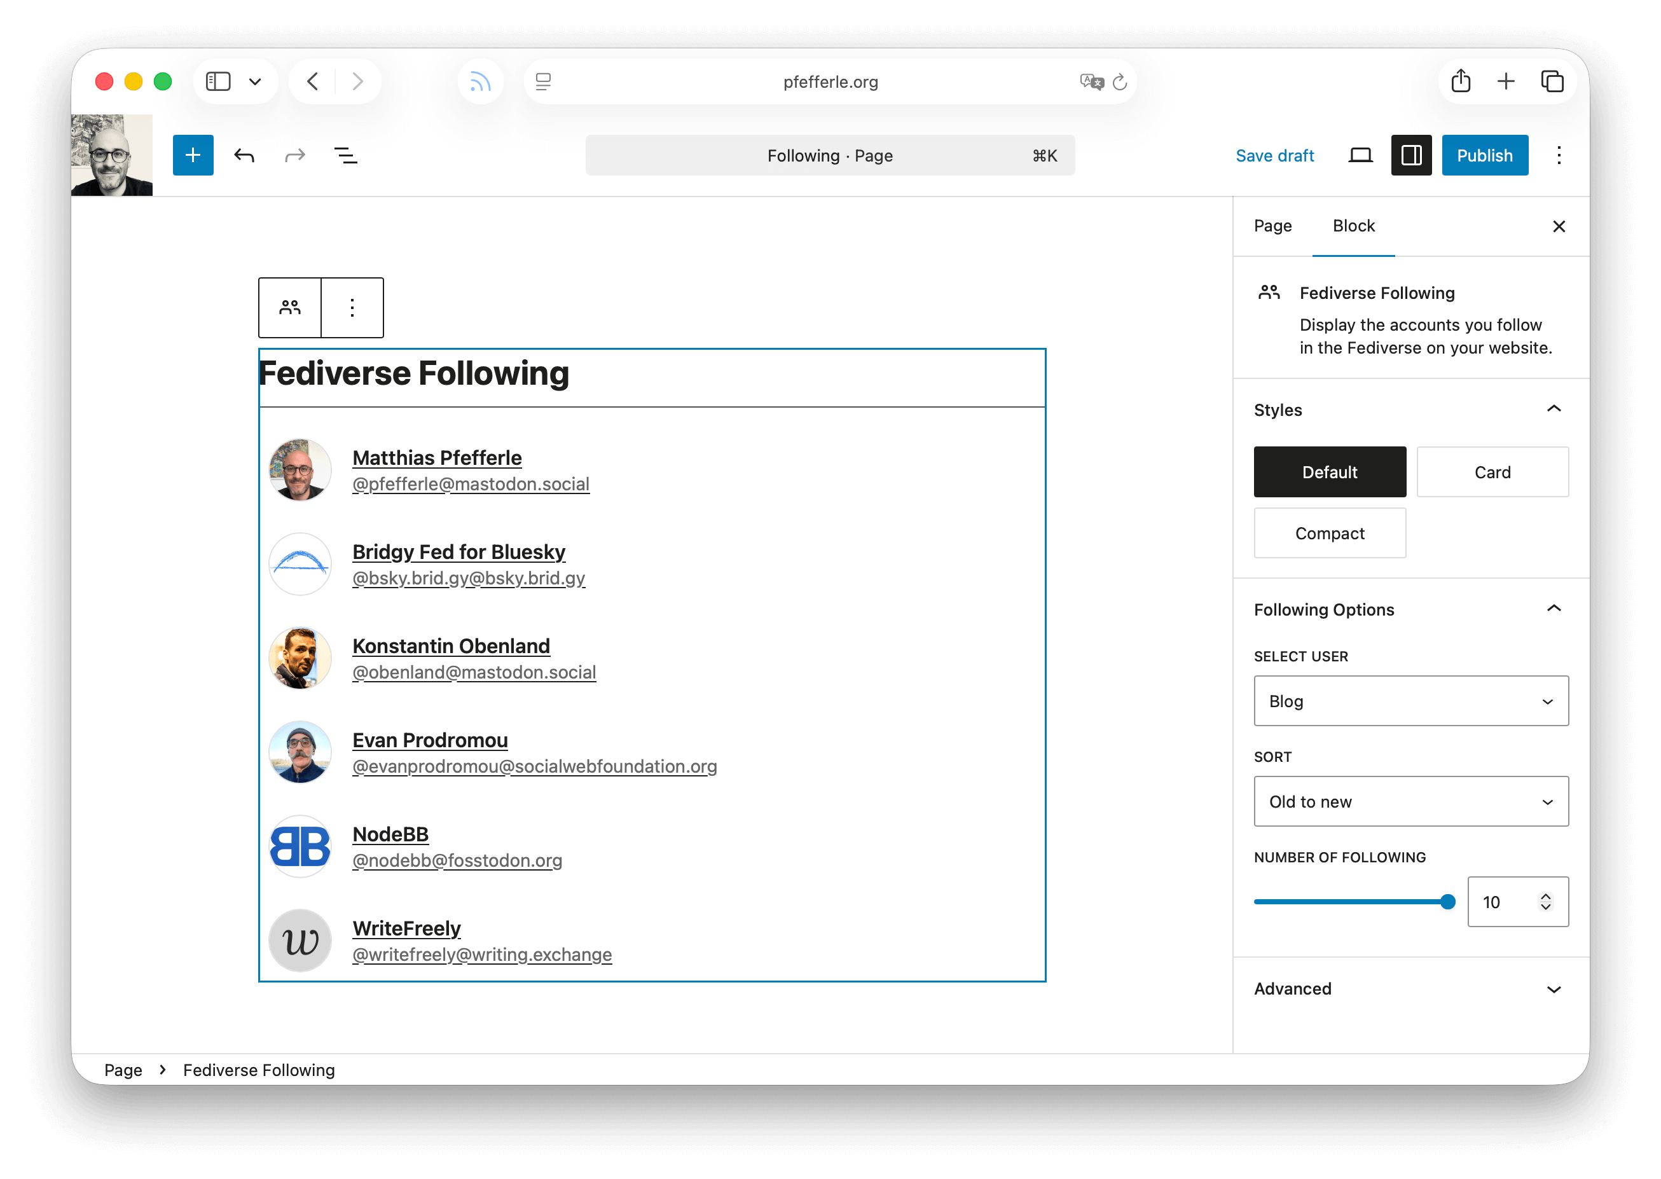Click the Redo icon
Image resolution: width=1661 pixels, height=1179 pixels.
(x=294, y=155)
